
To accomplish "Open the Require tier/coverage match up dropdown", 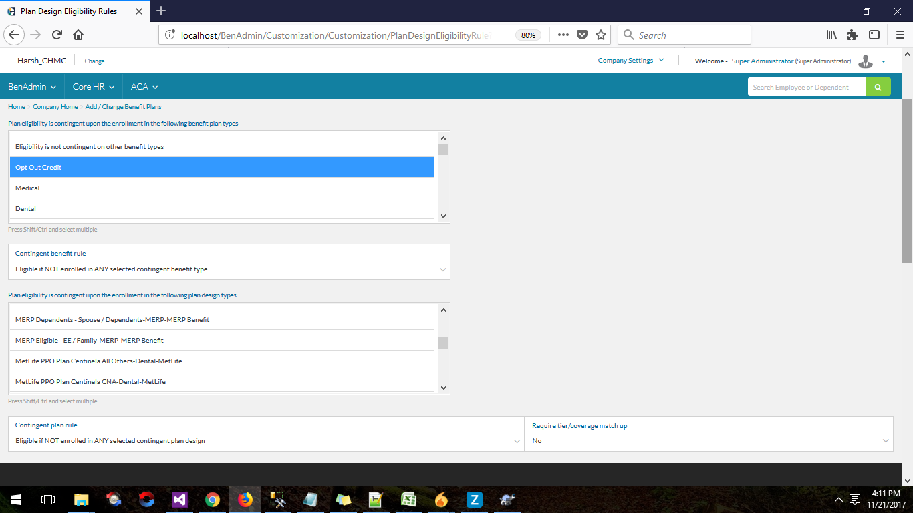I will [708, 441].
